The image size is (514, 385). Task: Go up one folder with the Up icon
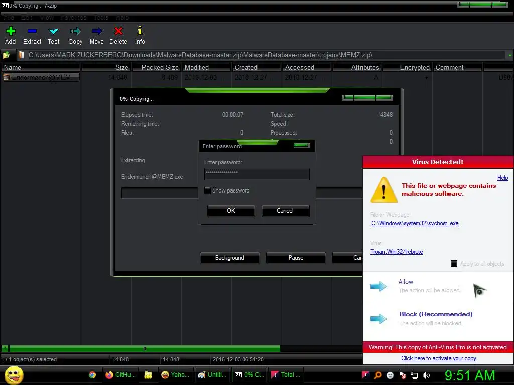point(6,55)
